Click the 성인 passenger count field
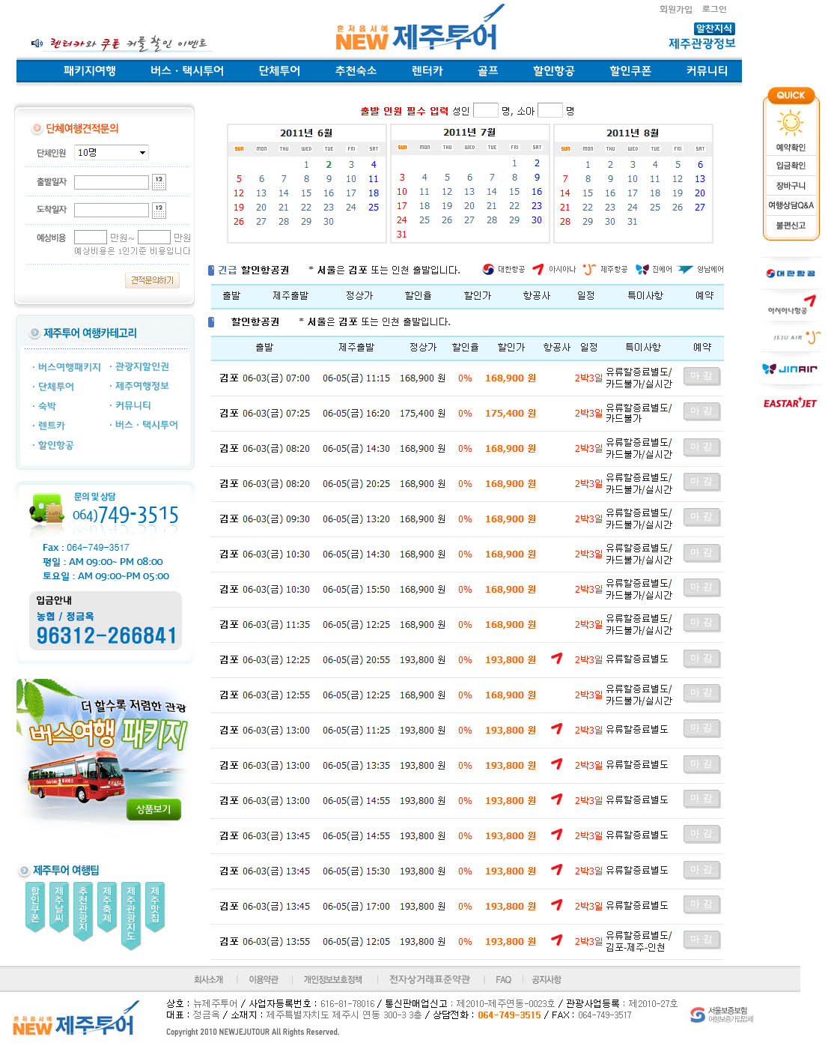Image resolution: width=831 pixels, height=1049 pixels. pos(486,110)
